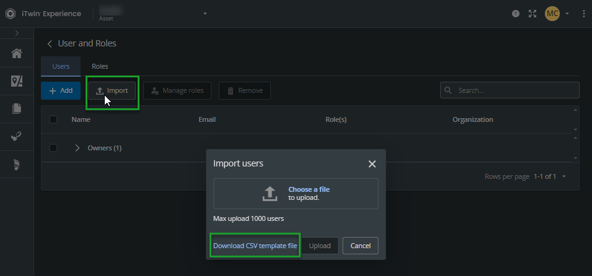This screenshot has height=276, width=592.
Task: Open the Home icon in the sidebar
Action: pos(17,54)
